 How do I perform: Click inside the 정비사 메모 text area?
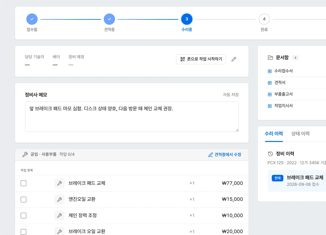[x=132, y=117]
